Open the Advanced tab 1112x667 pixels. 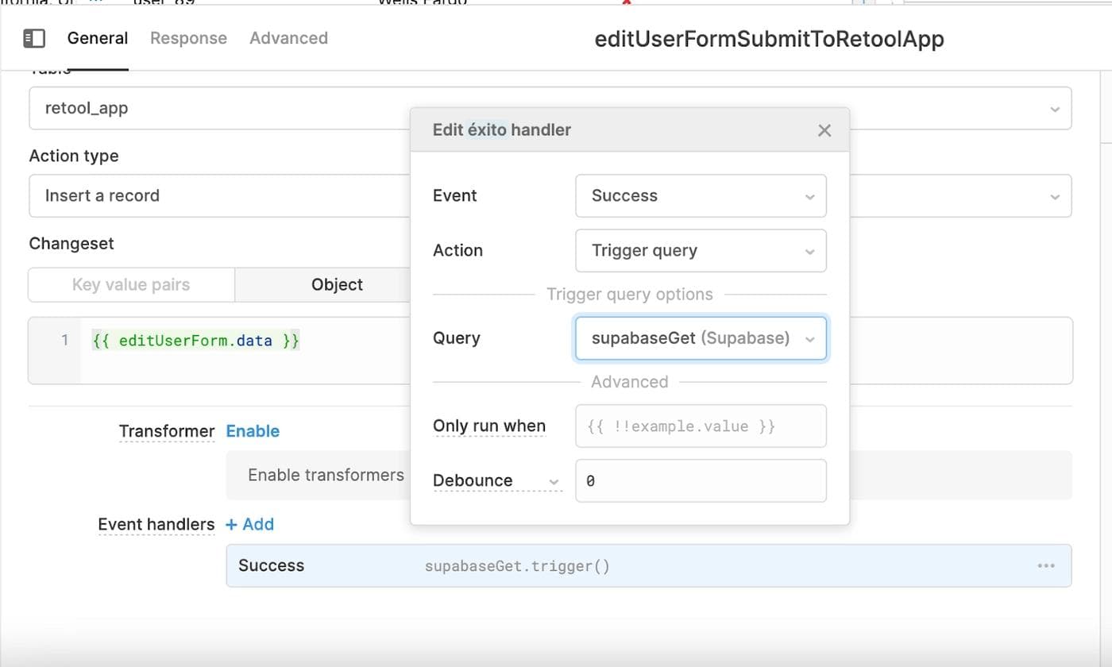pyautogui.click(x=288, y=38)
